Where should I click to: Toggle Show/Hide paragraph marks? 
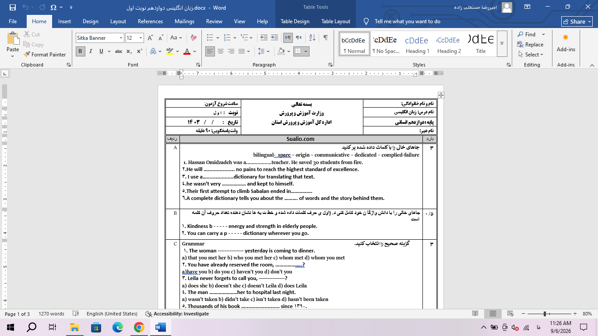point(325,38)
